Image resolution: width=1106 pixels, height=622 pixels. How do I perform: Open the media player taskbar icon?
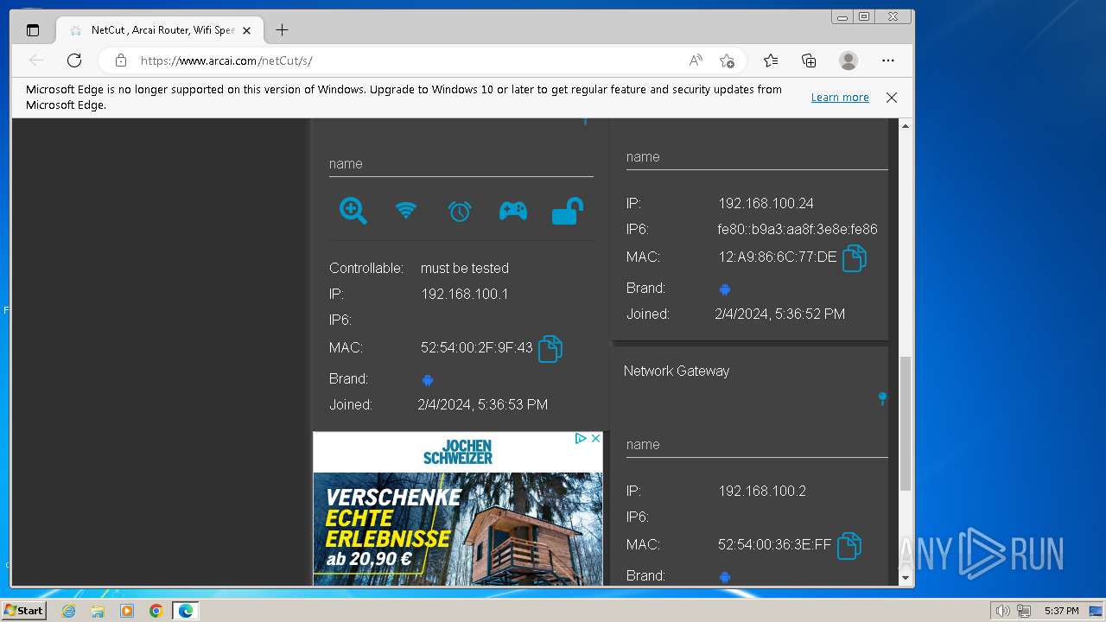point(127,611)
